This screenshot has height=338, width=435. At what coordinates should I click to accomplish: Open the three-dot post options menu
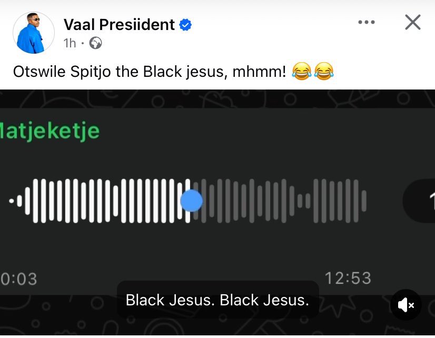[367, 22]
